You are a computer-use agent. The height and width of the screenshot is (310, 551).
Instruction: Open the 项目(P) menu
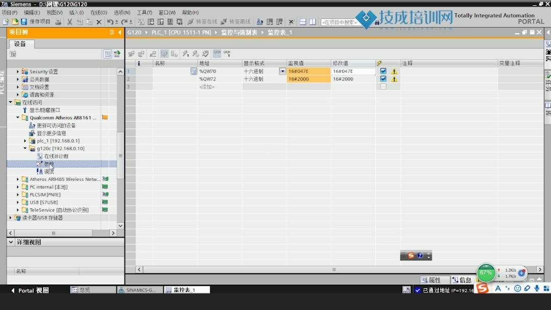(x=10, y=12)
